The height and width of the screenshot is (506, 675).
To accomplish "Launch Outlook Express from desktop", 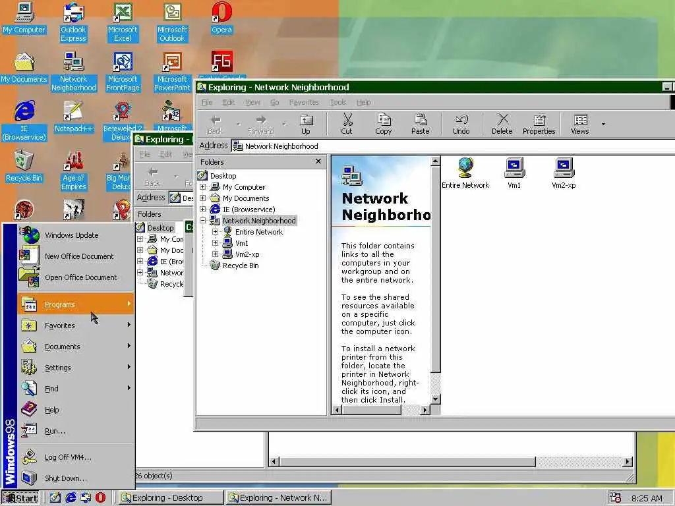I will coord(73,22).
